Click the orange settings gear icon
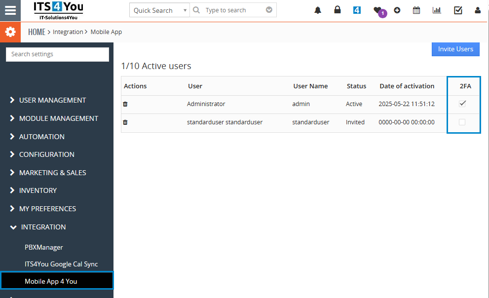 [10, 32]
